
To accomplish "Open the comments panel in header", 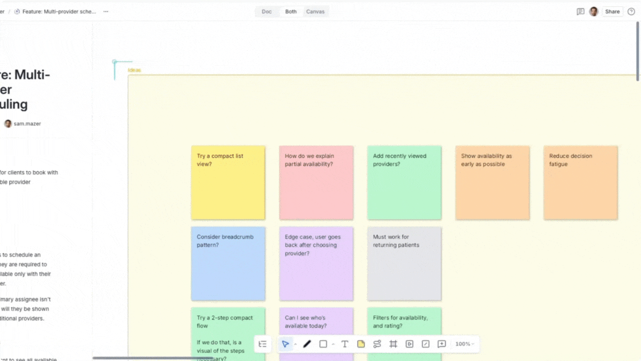I will [580, 12].
